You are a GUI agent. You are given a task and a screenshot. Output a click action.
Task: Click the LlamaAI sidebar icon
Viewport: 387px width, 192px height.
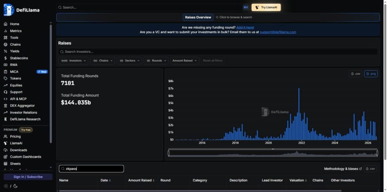5,143
